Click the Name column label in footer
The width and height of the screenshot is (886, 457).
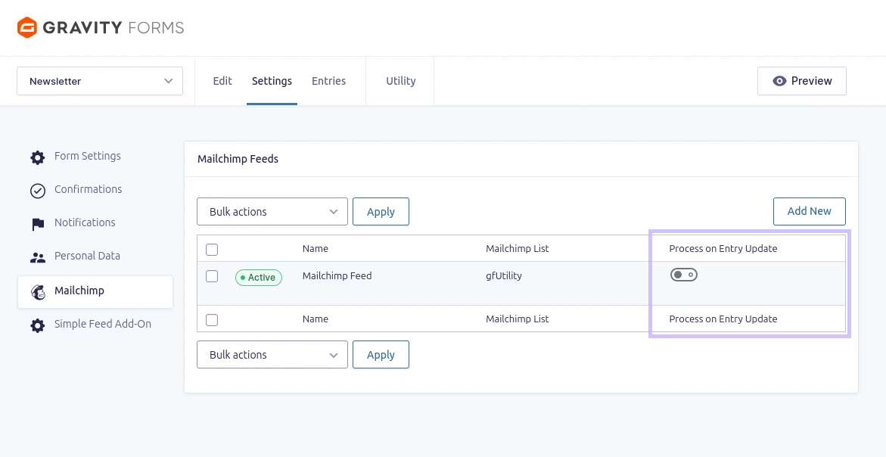[316, 319]
